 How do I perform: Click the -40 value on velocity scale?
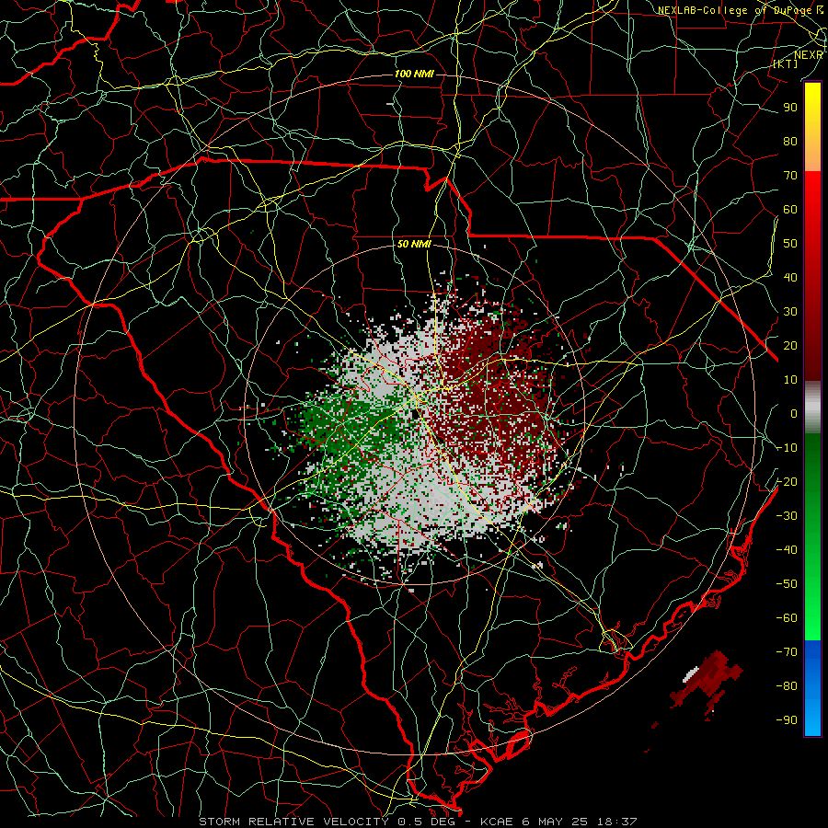pos(787,550)
